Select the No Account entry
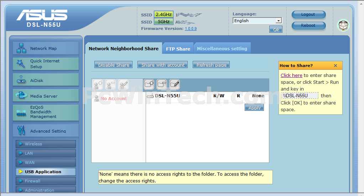 [111, 98]
